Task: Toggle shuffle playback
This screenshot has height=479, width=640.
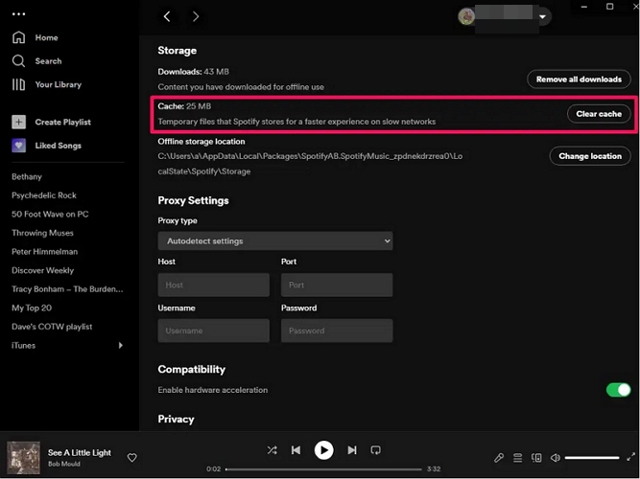Action: coord(273,450)
